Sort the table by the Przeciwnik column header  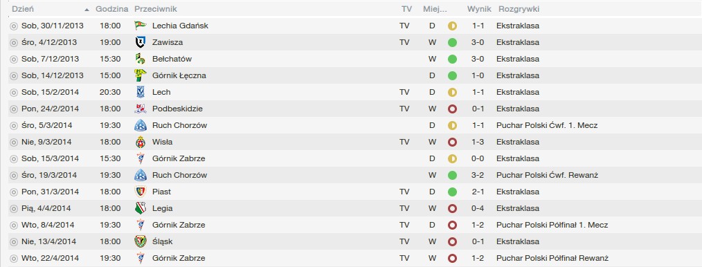click(155, 9)
